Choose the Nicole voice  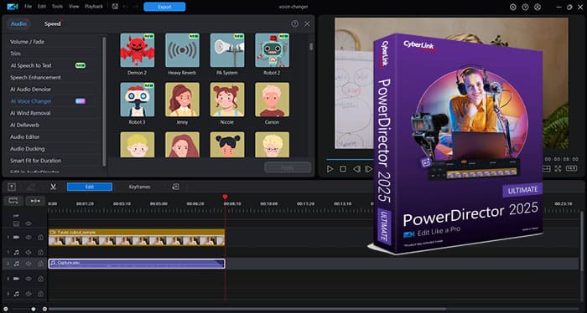pos(227,100)
